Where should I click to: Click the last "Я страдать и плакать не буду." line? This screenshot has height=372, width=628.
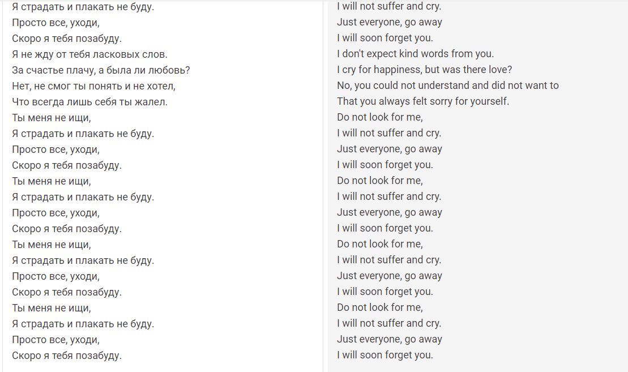click(x=83, y=324)
